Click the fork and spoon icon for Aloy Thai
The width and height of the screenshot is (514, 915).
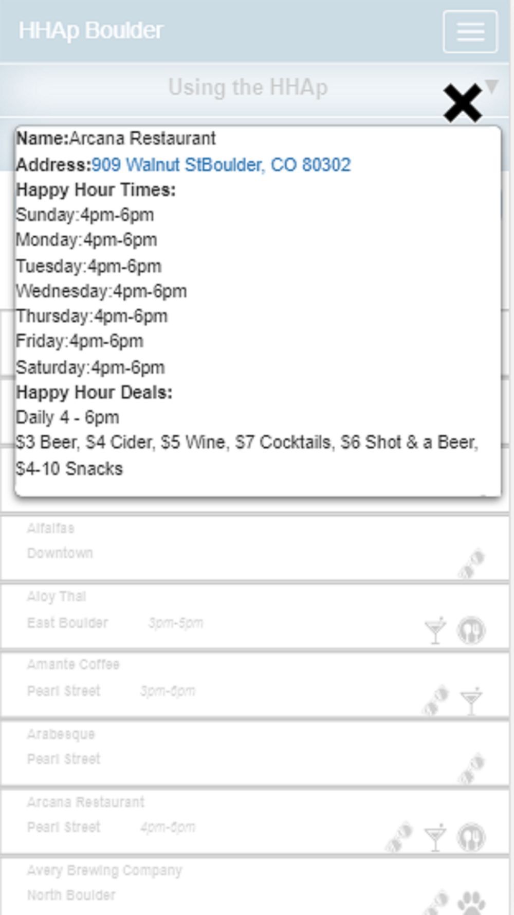pyautogui.click(x=471, y=630)
